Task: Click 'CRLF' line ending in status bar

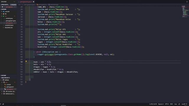Action: 171,104
